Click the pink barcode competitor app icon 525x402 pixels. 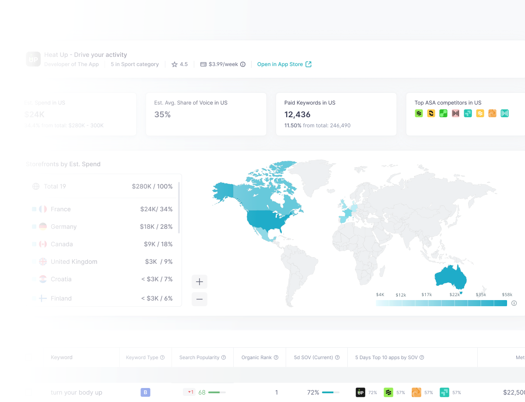[455, 114]
